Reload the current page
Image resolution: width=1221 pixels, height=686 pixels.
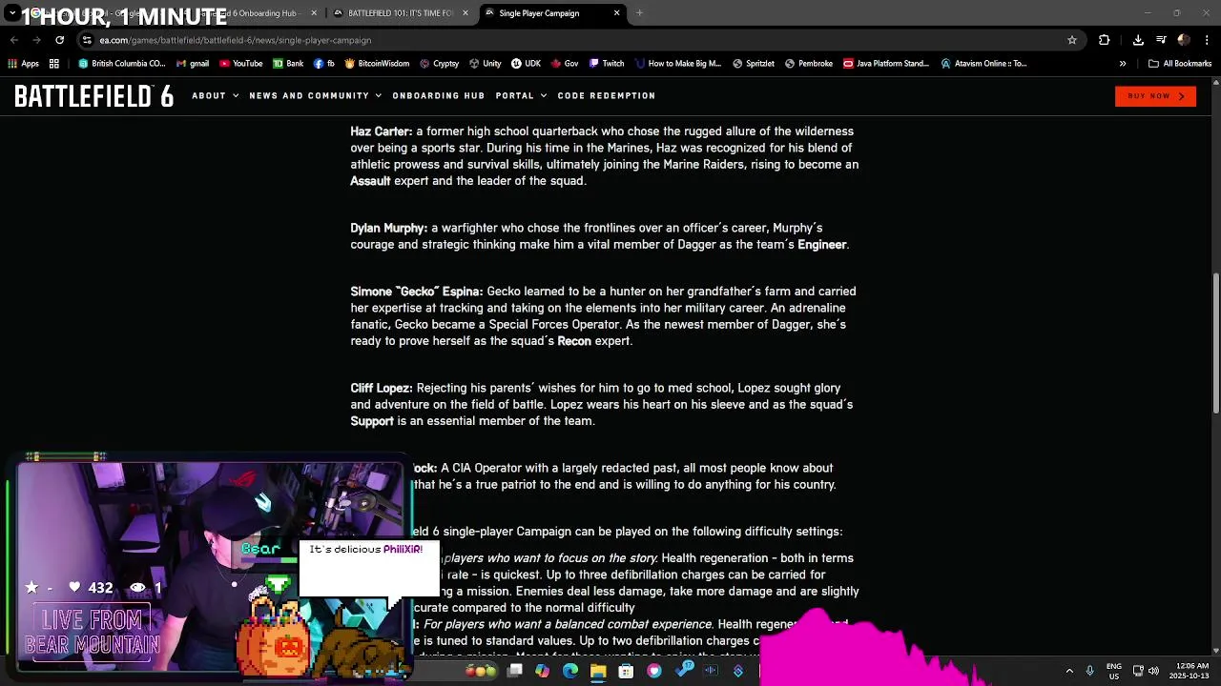[59, 40]
